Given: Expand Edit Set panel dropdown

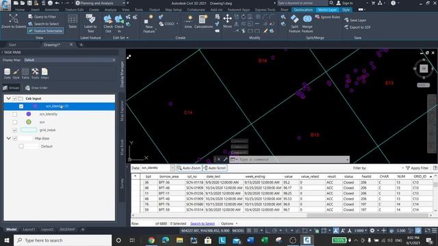Looking at the screenshot, I should point(120,38).
